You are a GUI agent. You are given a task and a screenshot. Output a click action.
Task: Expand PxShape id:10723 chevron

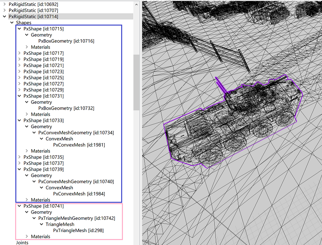(x=19, y=71)
